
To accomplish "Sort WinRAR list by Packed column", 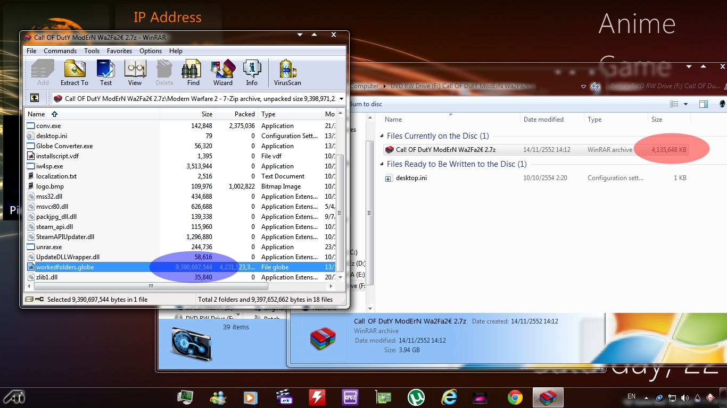I will pyautogui.click(x=236, y=114).
